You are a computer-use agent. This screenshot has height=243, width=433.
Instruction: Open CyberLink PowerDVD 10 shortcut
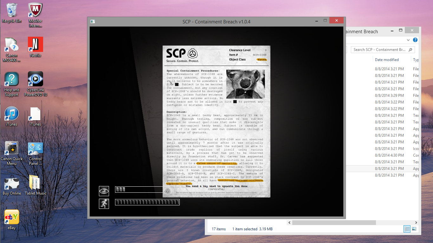tap(36, 79)
